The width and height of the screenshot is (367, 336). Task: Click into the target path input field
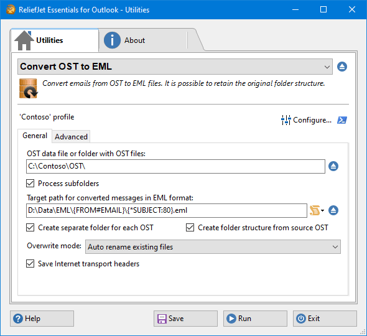pos(167,210)
